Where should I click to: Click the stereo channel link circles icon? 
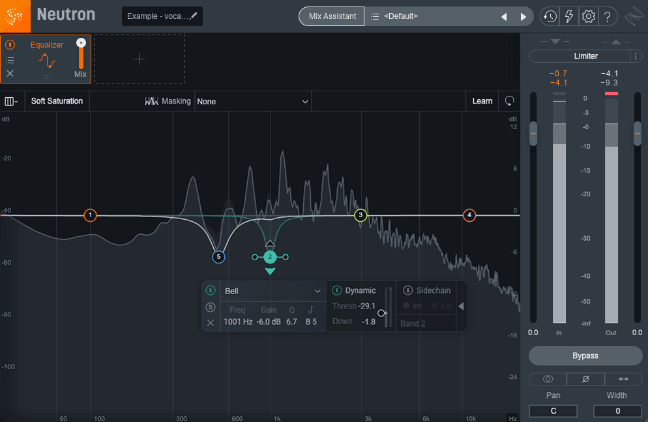click(x=548, y=378)
